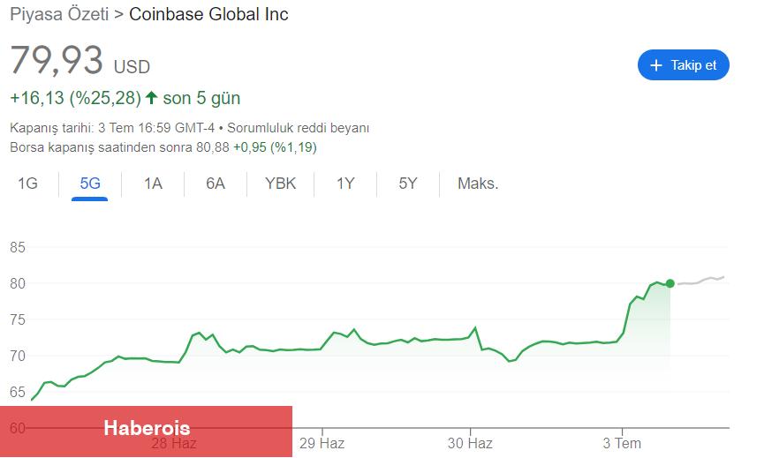Click the 79,93 price value
The height and width of the screenshot is (458, 772).
pos(57,59)
